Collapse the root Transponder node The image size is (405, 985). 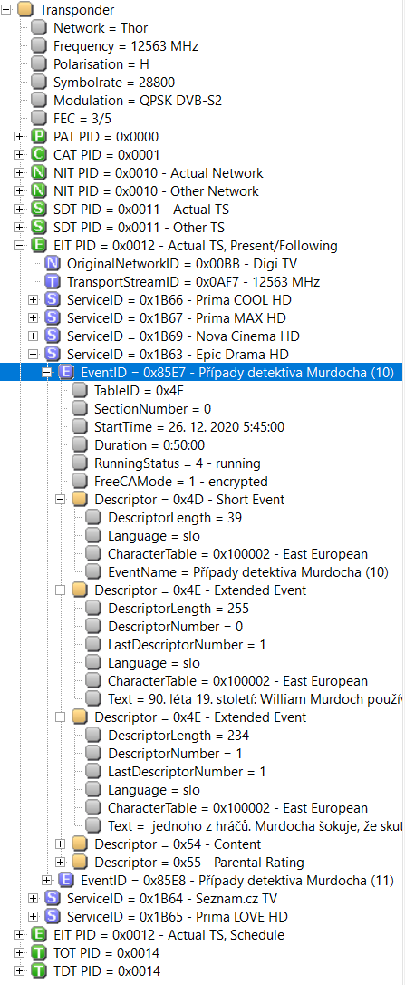coord(5,9)
